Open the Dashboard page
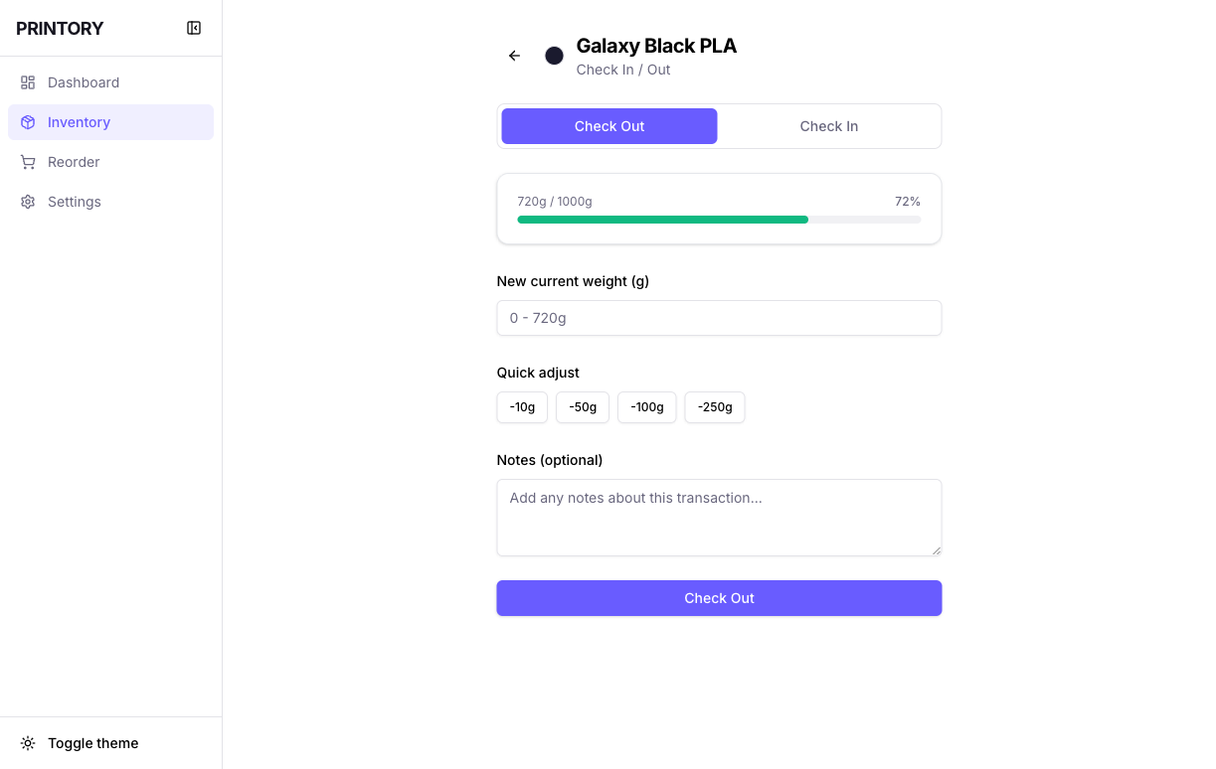Viewport: 1216px width, 769px height. point(84,82)
